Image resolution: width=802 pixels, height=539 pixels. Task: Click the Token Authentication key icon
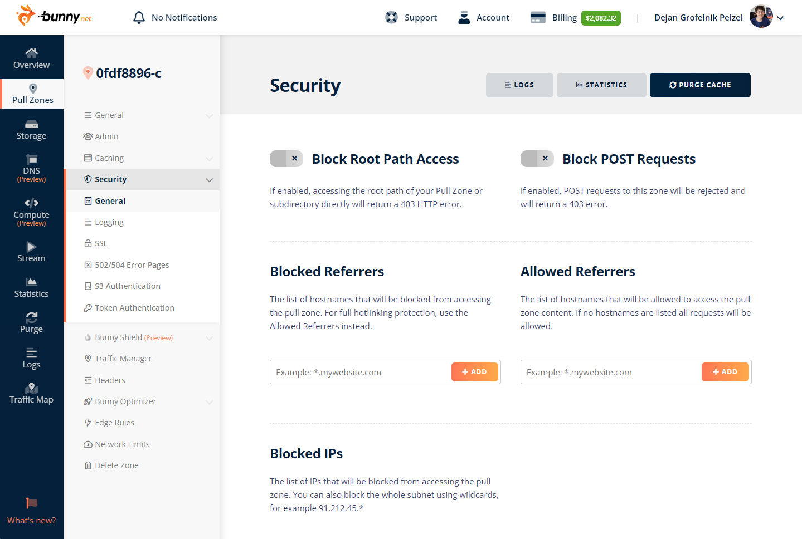[88, 308]
